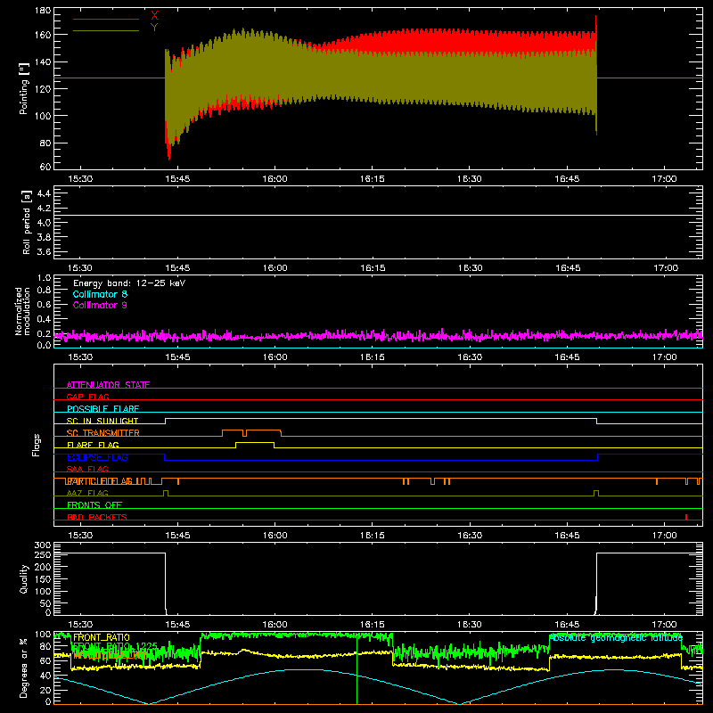Screen dimensions: 713x713
Task: Click the white roll period line at 4.1
Action: point(378,215)
